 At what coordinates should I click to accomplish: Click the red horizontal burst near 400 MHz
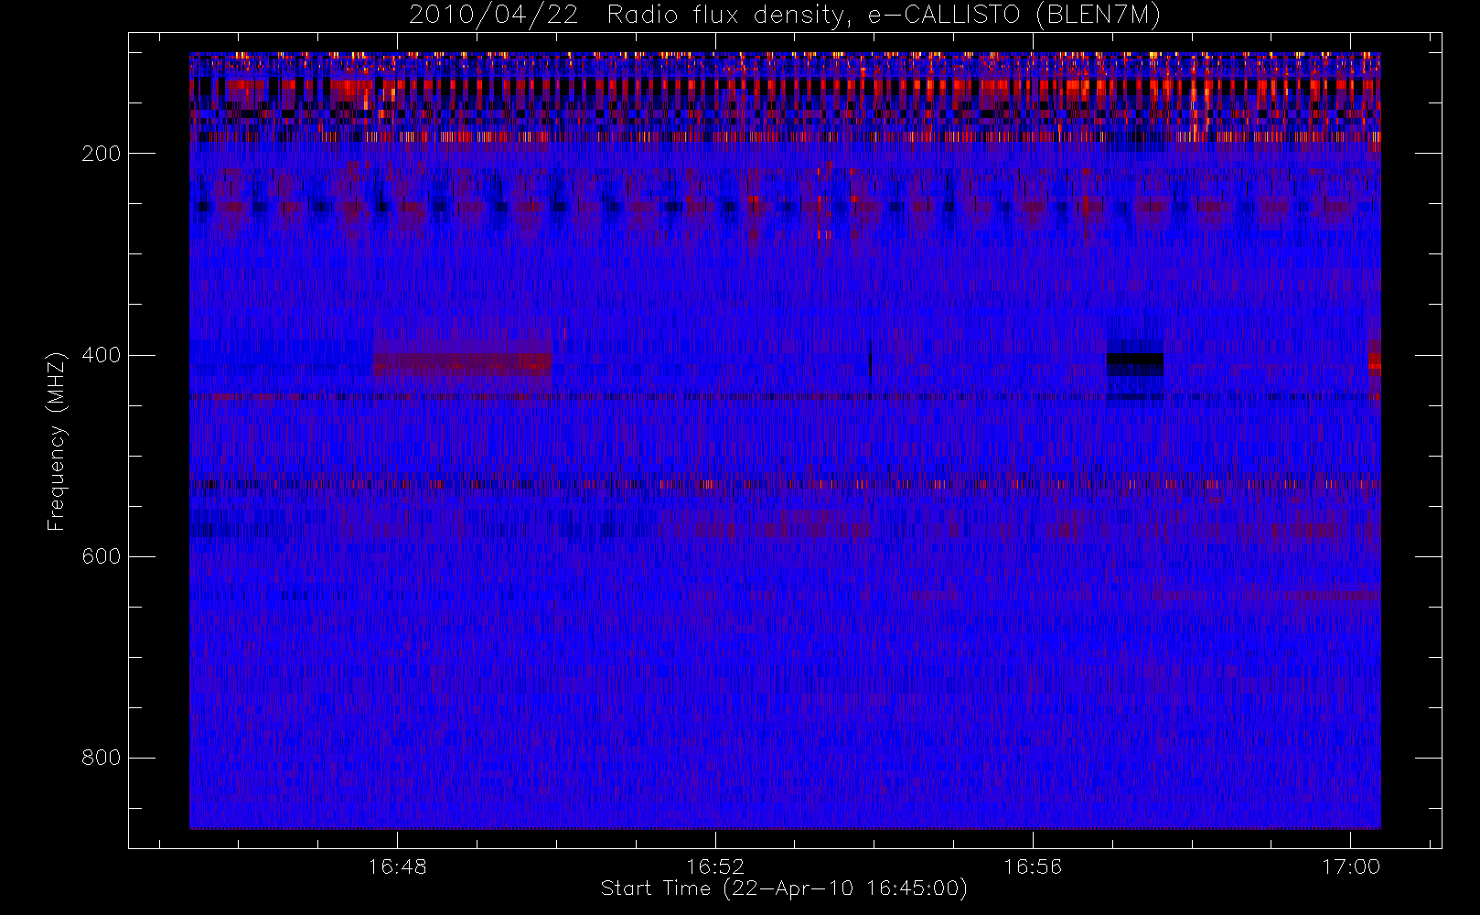coord(462,364)
